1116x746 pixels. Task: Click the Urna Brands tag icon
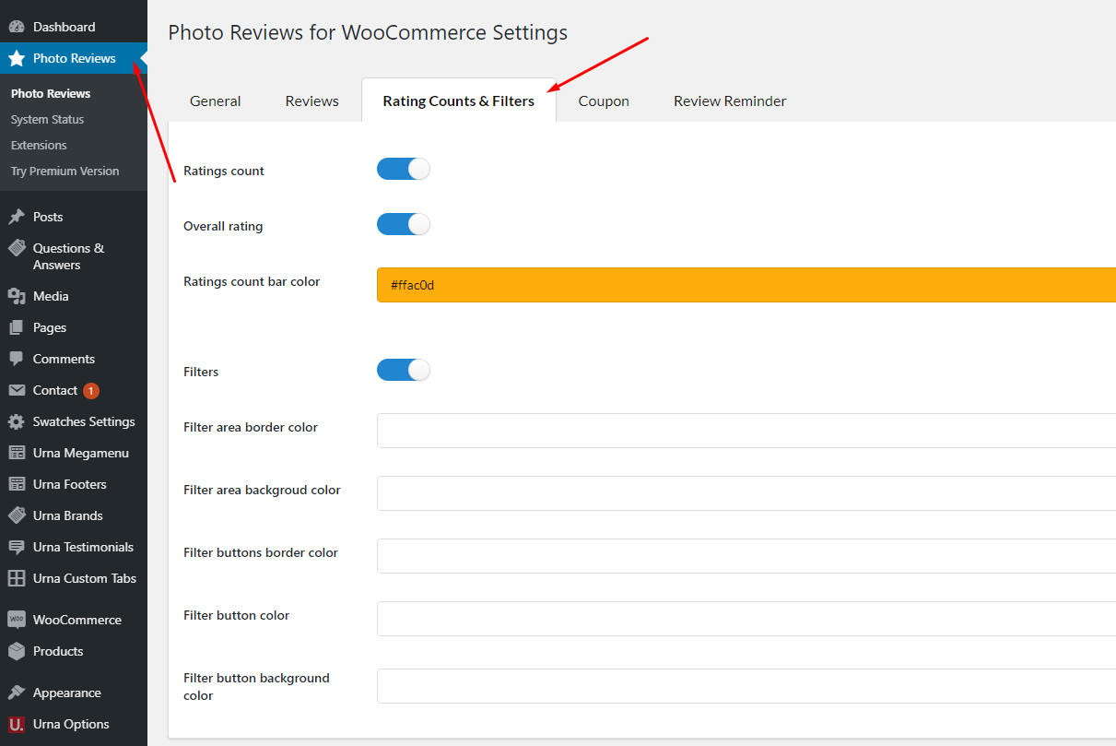click(x=17, y=515)
